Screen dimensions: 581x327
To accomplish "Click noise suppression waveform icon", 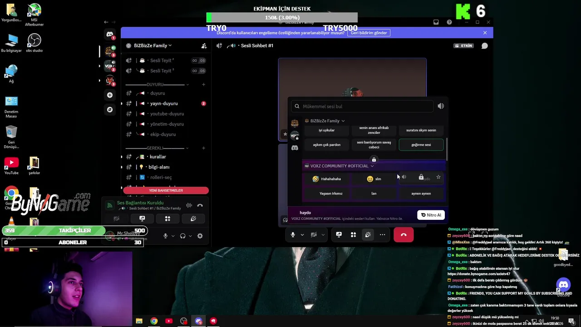I will click(189, 205).
